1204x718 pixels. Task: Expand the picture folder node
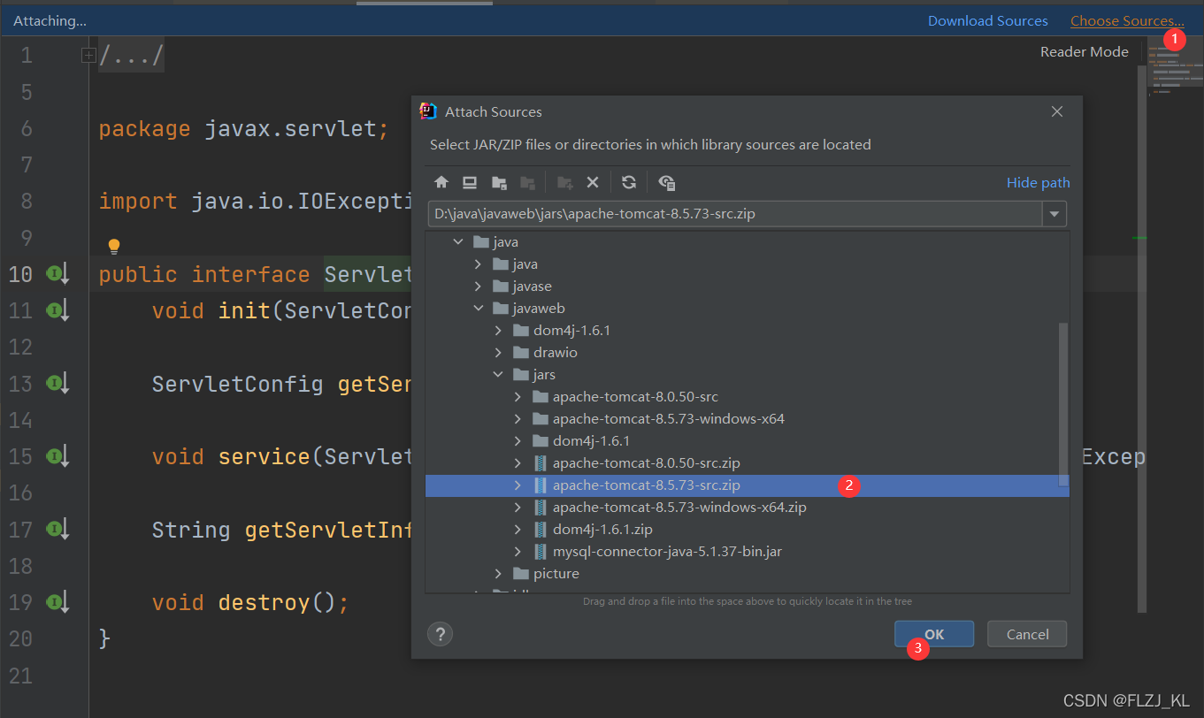point(498,573)
